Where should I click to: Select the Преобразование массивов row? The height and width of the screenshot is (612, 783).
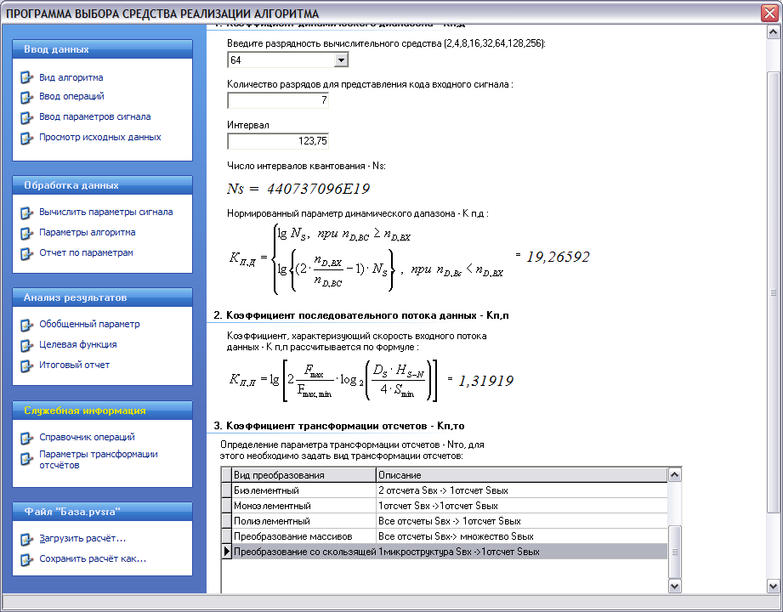coord(444,536)
